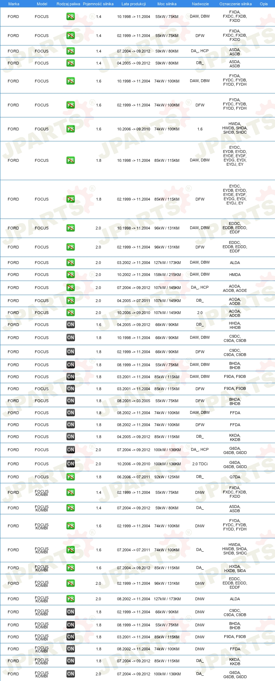Click the PB icon in the 107kW row with Nadwozie 2.0

point(71,313)
